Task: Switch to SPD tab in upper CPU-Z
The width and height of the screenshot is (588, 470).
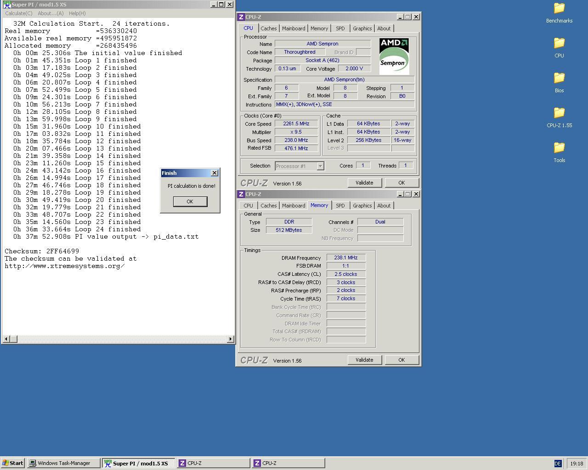Action: click(x=340, y=28)
